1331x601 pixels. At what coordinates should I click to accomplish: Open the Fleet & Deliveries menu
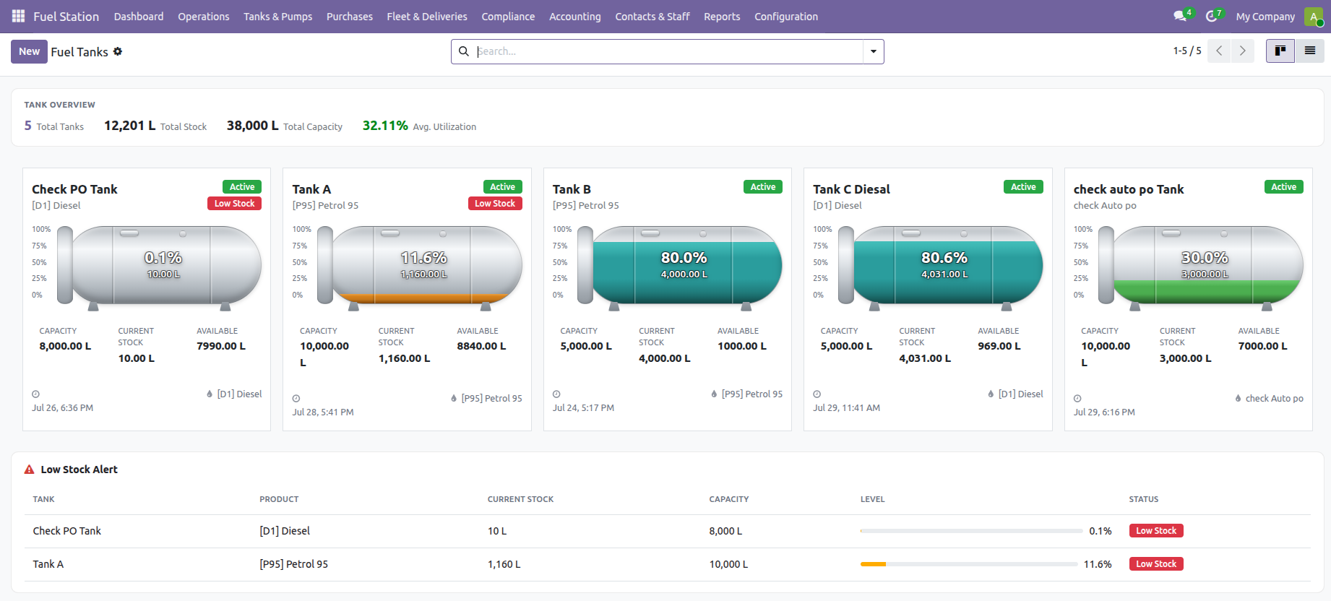coord(427,16)
